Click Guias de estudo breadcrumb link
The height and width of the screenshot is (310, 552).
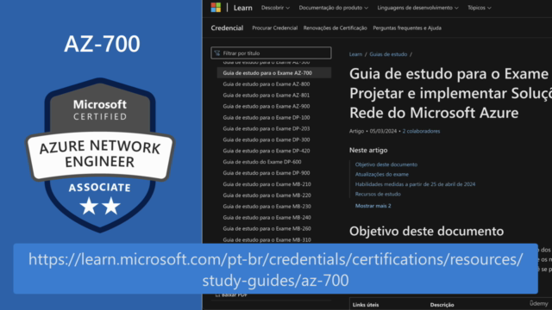click(388, 54)
